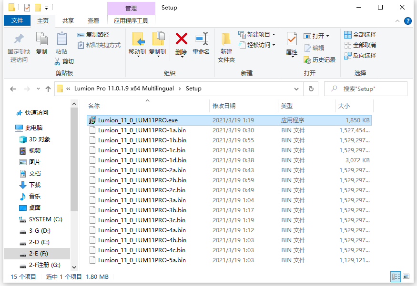Select file Lumion_11_0_LUM11PRO-1d.bin
The height and width of the screenshot is (286, 417).
[142, 160]
